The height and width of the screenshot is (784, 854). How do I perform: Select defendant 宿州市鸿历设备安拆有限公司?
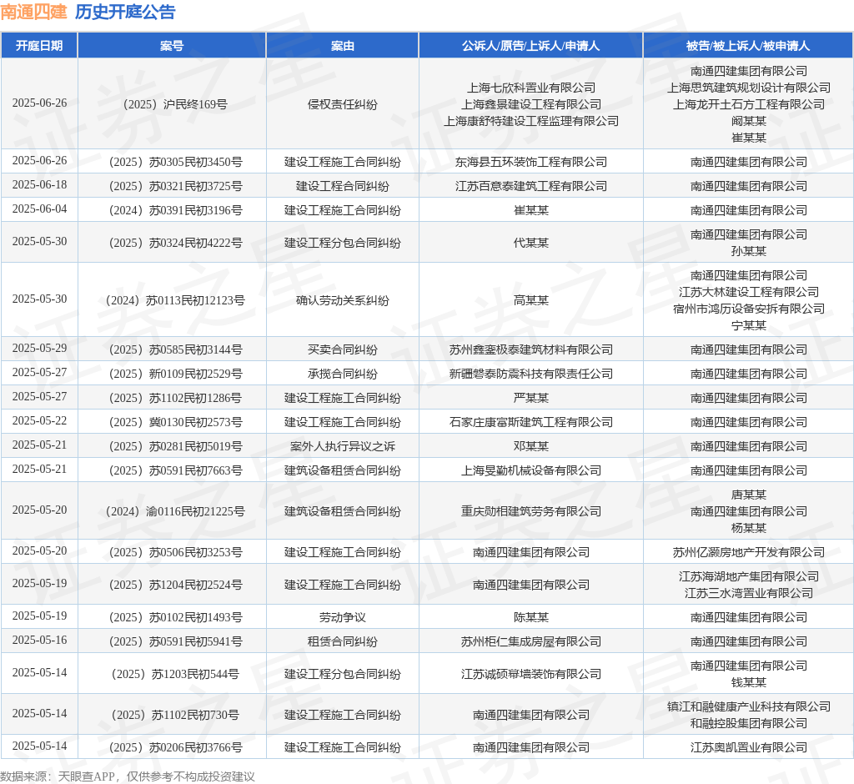coord(749,309)
